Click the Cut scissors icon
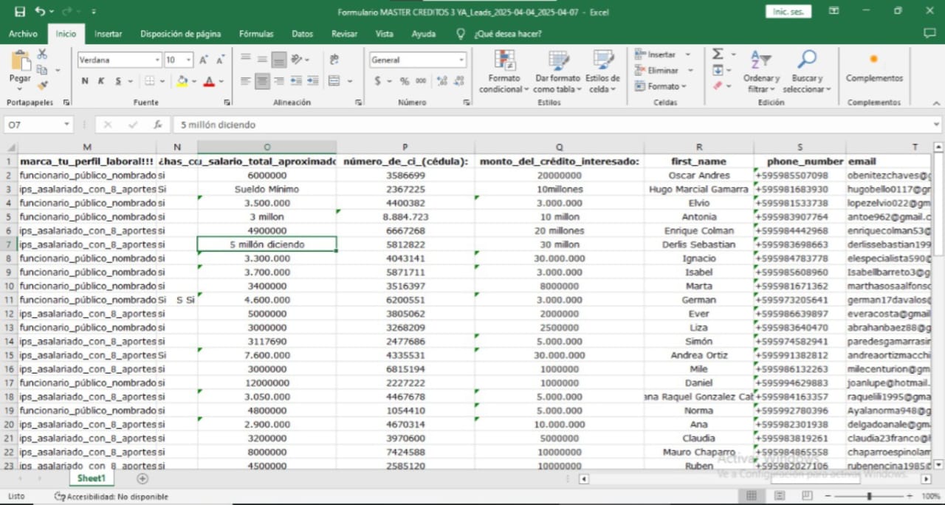Viewport: 945px width, 505px height. pos(42,55)
